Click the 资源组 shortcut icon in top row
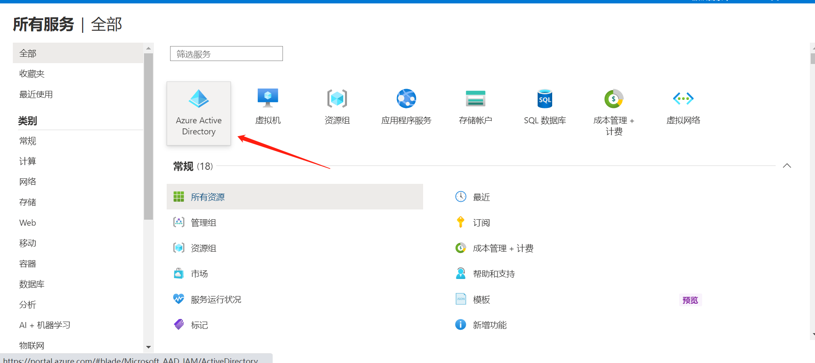The width and height of the screenshot is (815, 363). pyautogui.click(x=337, y=99)
